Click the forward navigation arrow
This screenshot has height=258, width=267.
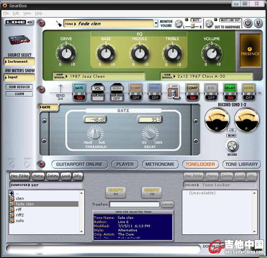coord(27,164)
